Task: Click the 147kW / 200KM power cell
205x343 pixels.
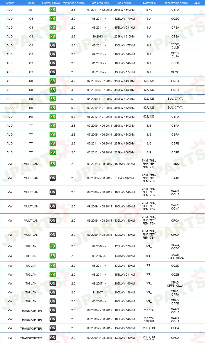Action: [125, 256]
